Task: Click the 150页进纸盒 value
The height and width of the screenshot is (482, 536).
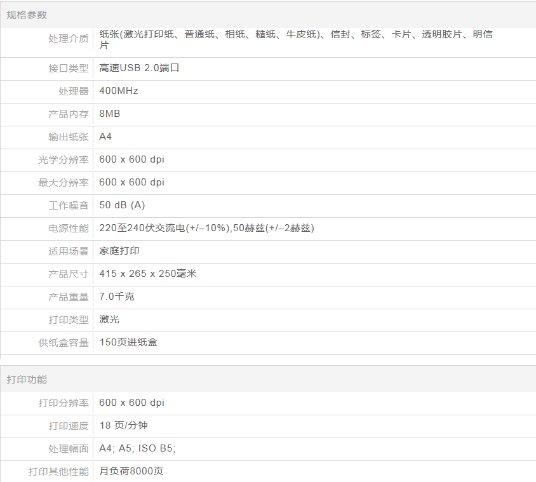Action: [128, 342]
